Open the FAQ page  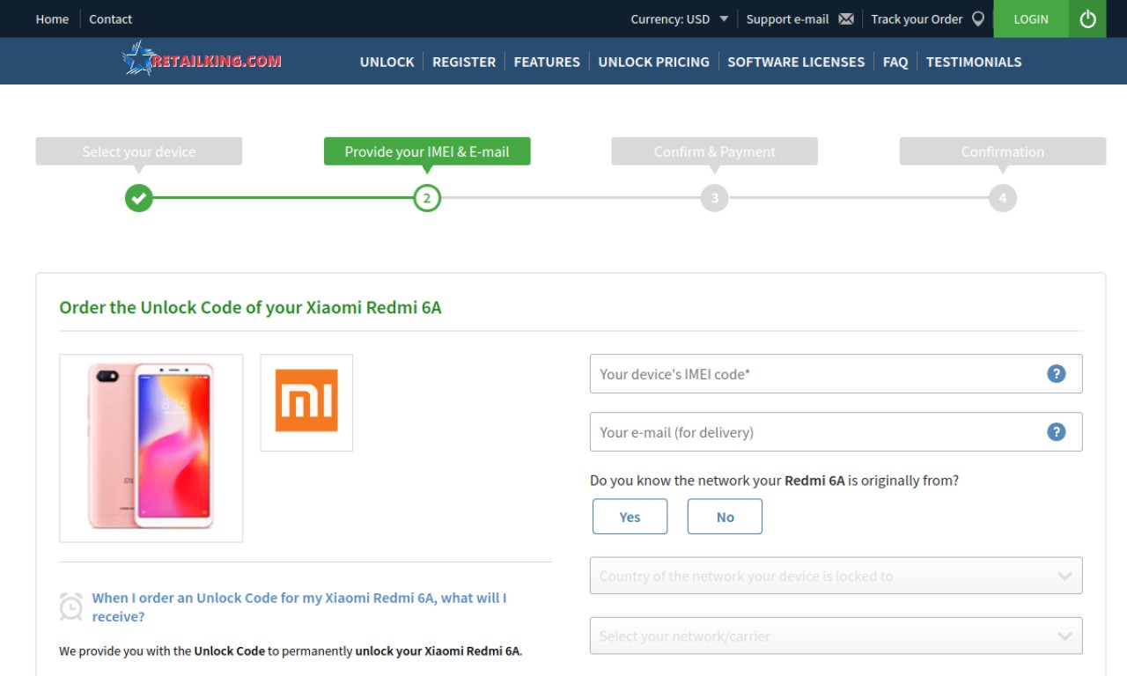[x=895, y=62]
